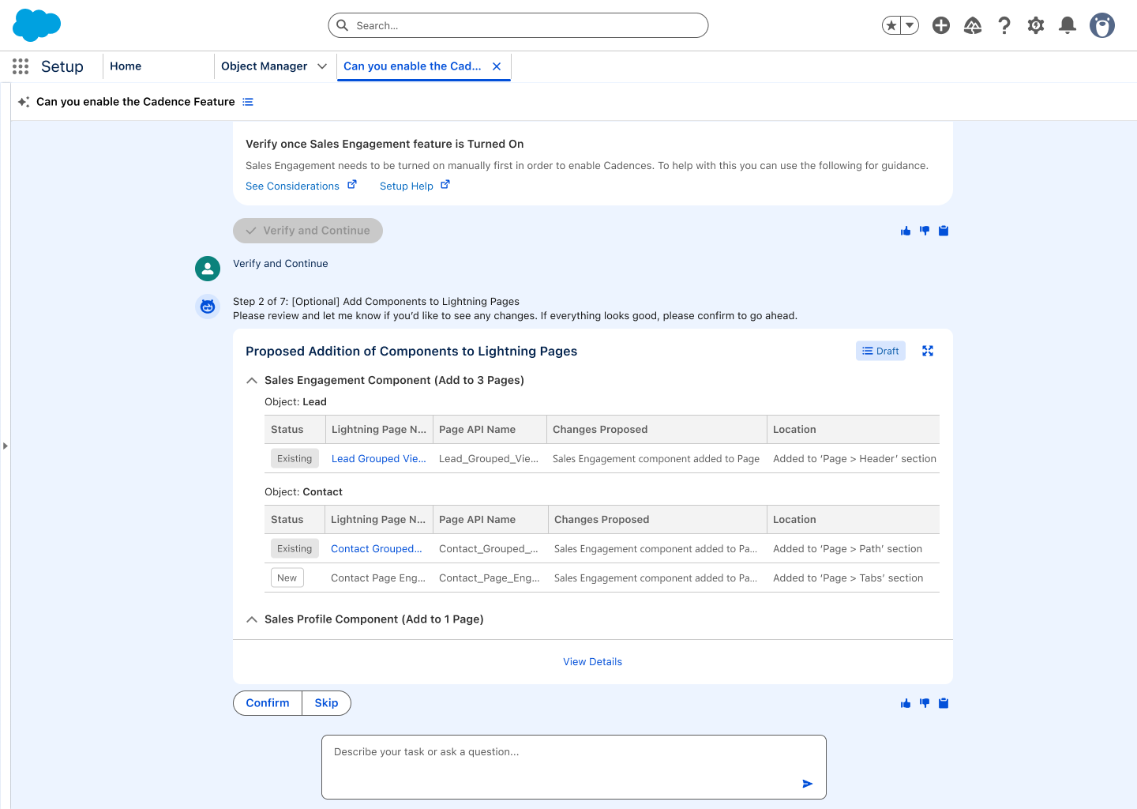This screenshot has height=809, width=1137.
Task: Collapse the Sales Profile Component section
Action: tap(252, 619)
